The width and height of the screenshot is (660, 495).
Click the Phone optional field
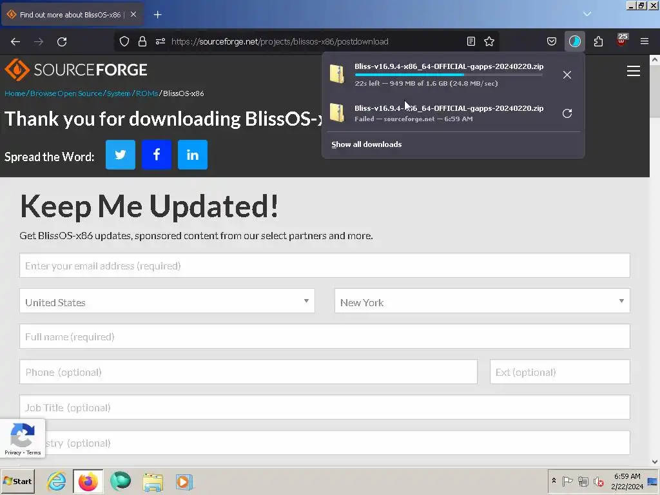[x=248, y=372]
